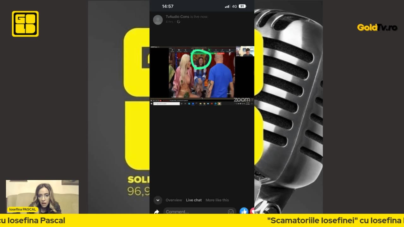Click the yellow GOLD logo in top-left
This screenshot has height=227, width=404.
click(x=25, y=24)
